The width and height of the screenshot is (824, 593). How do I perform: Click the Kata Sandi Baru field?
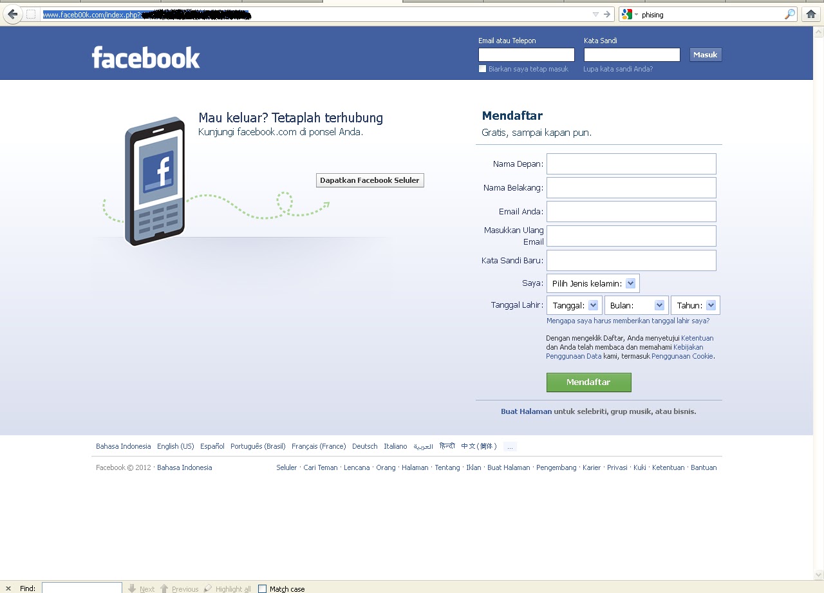(632, 260)
